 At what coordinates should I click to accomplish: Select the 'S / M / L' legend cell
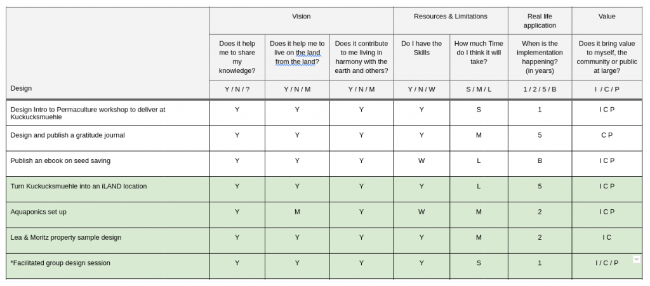click(479, 89)
